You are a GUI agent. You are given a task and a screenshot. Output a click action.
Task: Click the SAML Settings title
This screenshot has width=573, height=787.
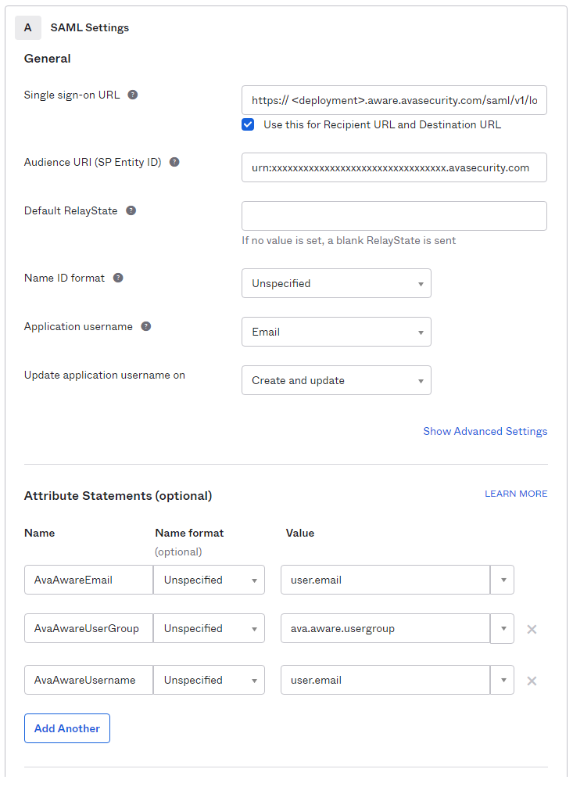pyautogui.click(x=90, y=27)
